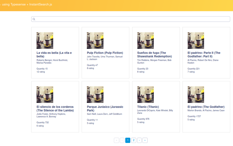Select page 1 in pagination
The height and width of the screenshot is (146, 233).
(x=128, y=140)
